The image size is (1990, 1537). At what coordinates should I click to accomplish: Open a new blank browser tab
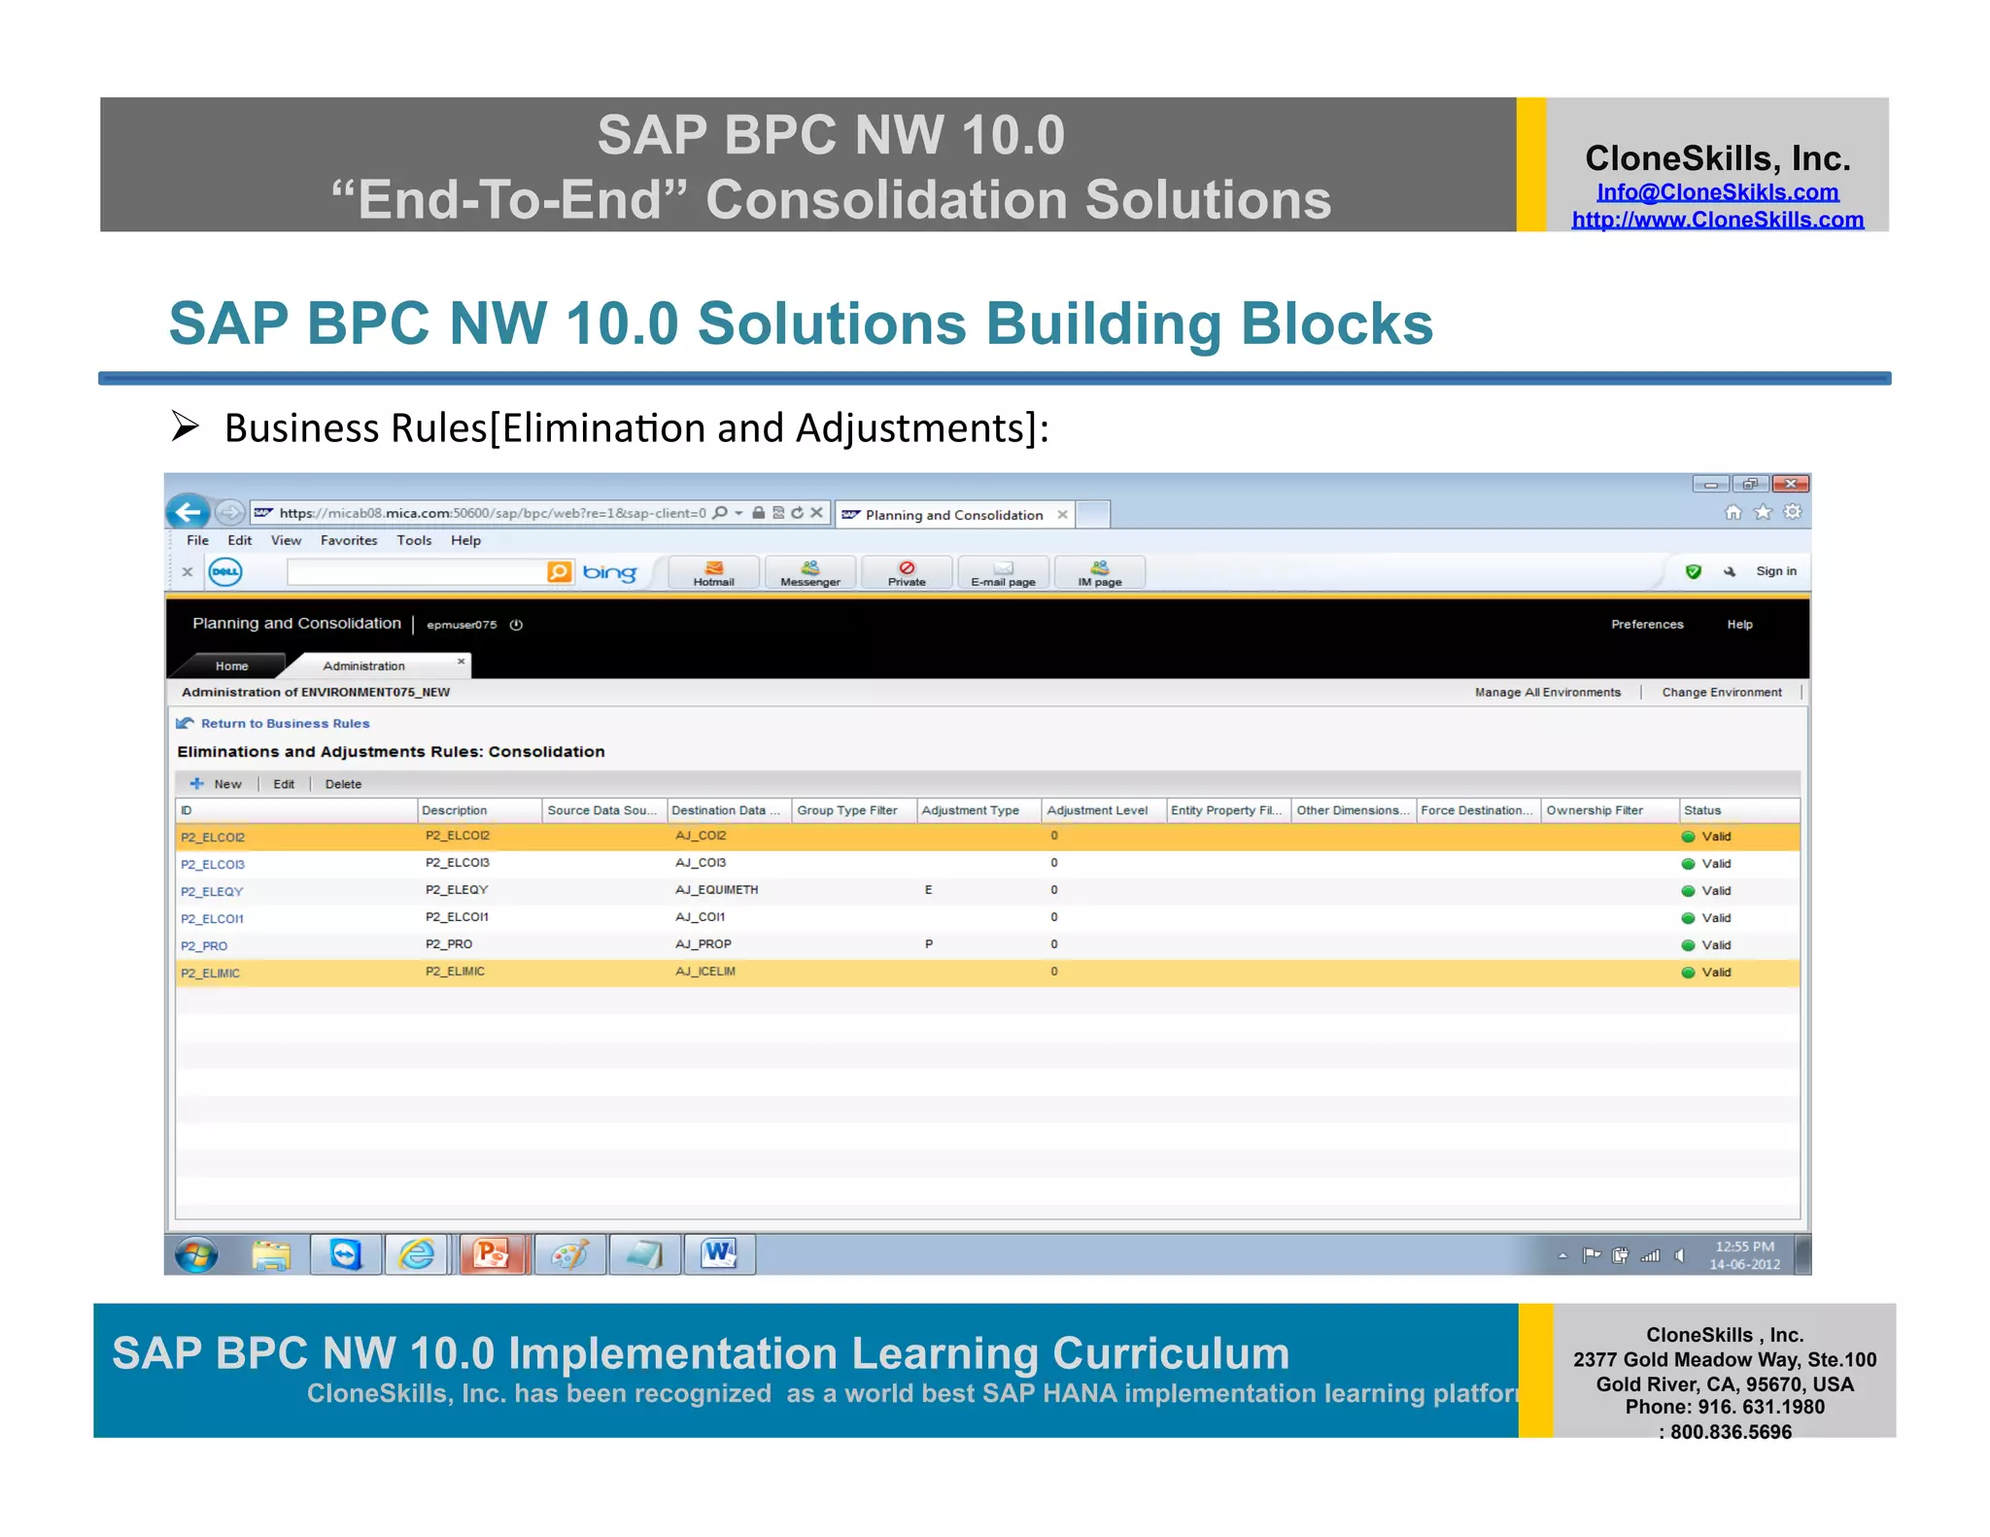pos(1093,514)
